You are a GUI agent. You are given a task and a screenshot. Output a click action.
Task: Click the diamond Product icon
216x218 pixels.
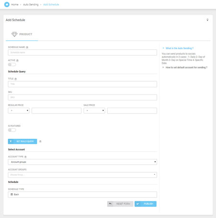click(14, 34)
